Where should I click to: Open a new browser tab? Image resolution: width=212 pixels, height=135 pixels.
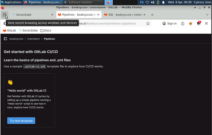[x=152, y=14]
